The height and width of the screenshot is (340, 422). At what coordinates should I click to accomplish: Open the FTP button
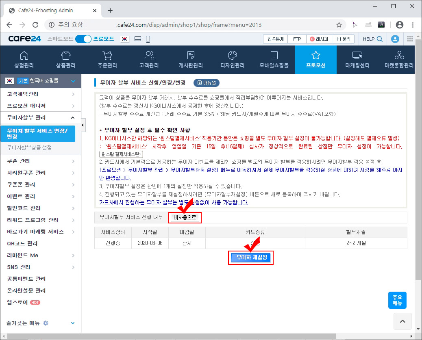pos(297,39)
